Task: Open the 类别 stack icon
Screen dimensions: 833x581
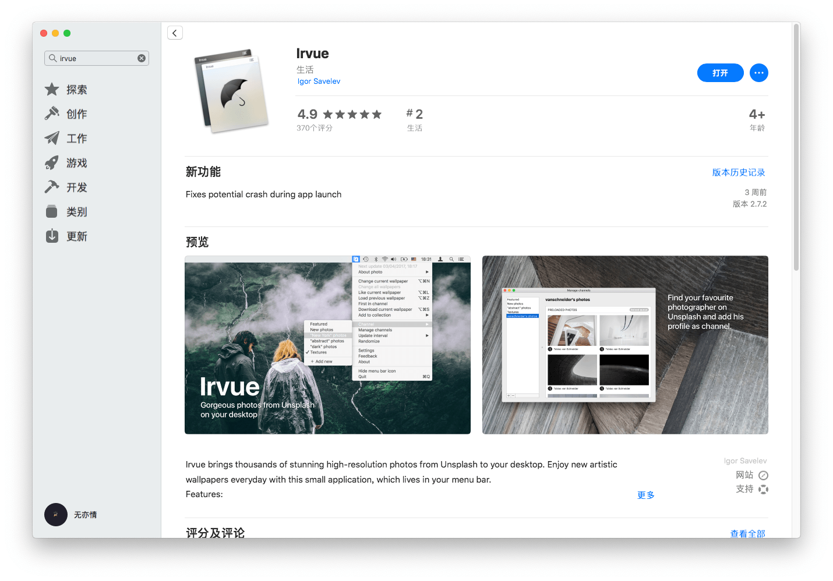Action: pos(52,211)
